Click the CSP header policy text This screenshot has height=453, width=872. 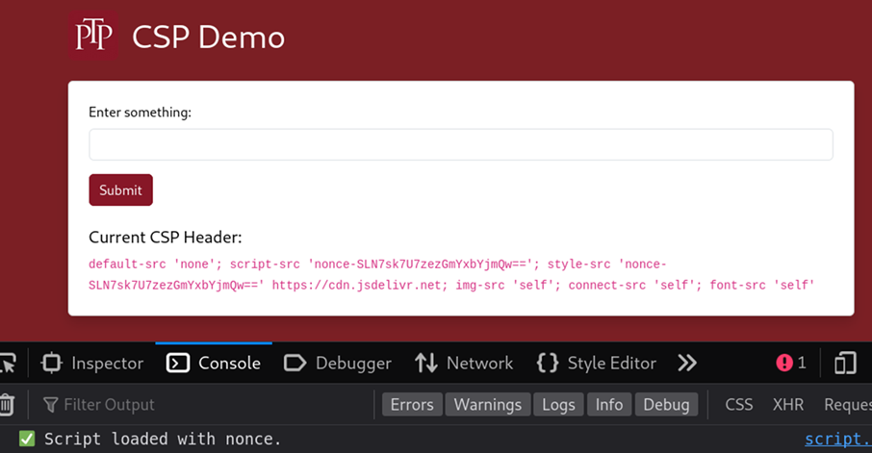[x=451, y=274]
